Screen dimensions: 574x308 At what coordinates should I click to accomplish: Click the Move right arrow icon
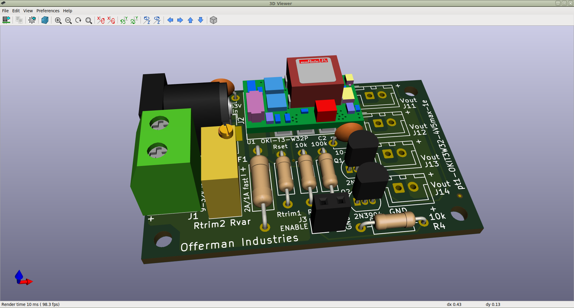tap(180, 20)
